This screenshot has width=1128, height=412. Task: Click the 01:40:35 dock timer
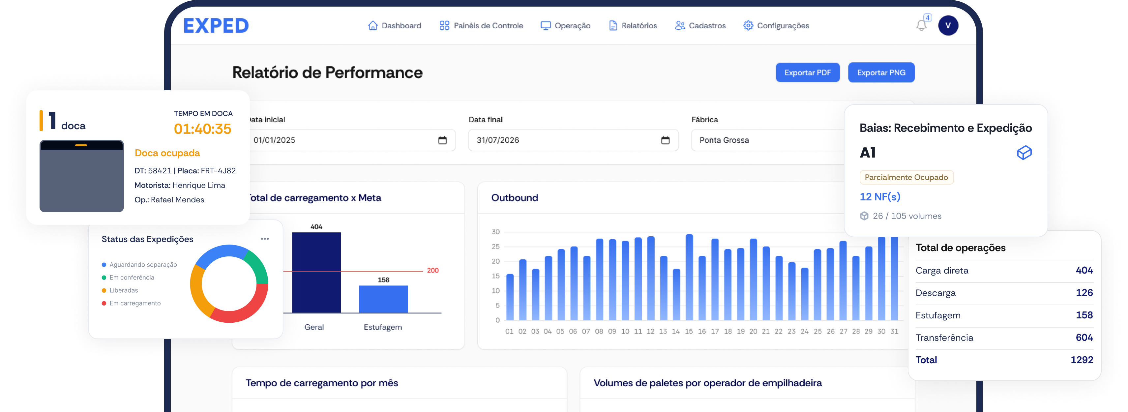(x=202, y=129)
